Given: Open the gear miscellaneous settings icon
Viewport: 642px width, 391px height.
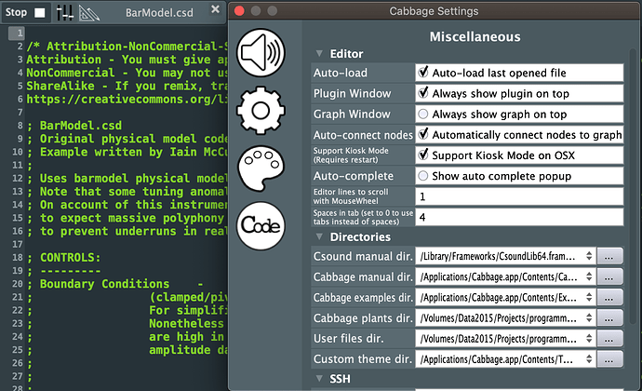Looking at the screenshot, I should click(261, 110).
